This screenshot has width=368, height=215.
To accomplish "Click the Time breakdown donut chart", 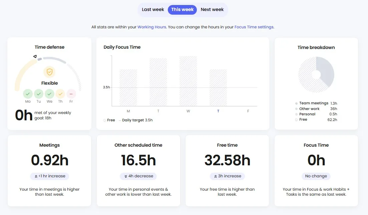I will (316, 74).
